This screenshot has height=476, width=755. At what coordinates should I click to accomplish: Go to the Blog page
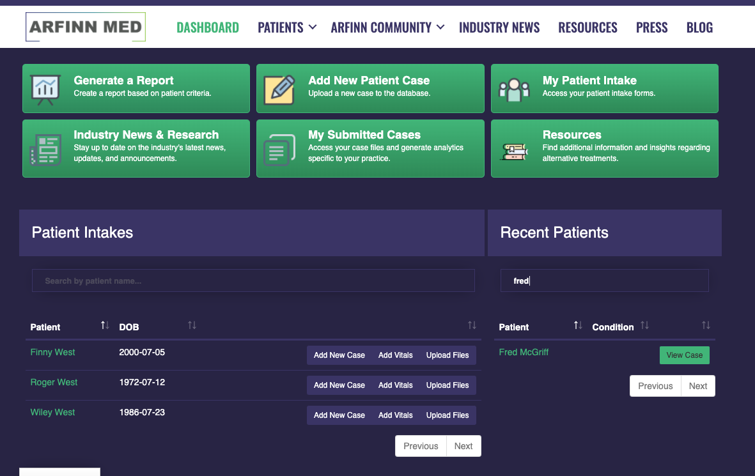click(x=699, y=27)
